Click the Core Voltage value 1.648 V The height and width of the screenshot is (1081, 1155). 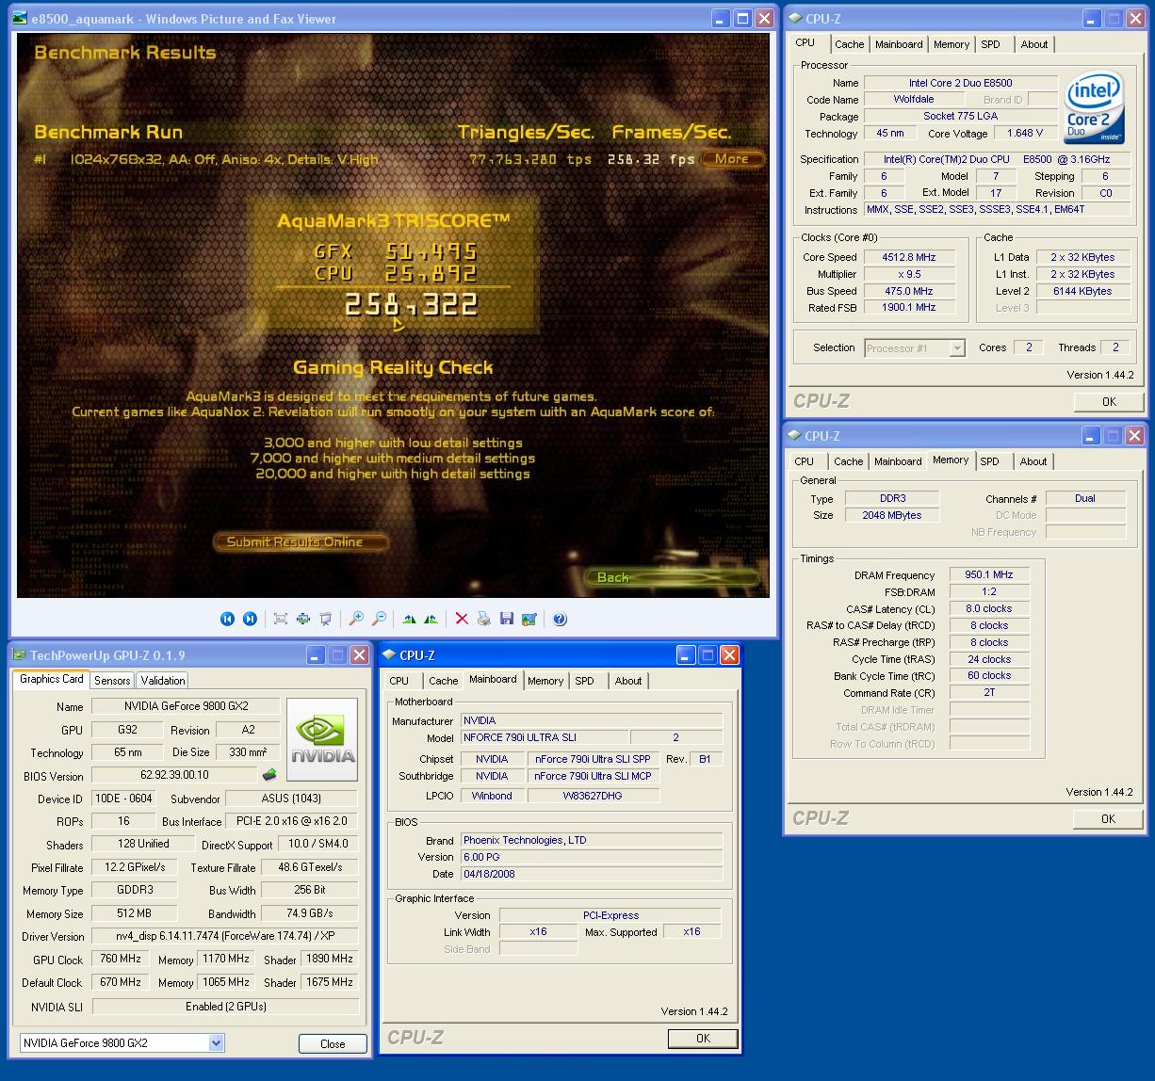click(1025, 134)
